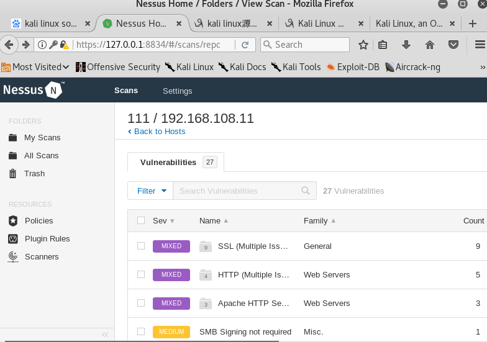
Task: Click Apache HTTP group folder icon
Action: [206, 303]
